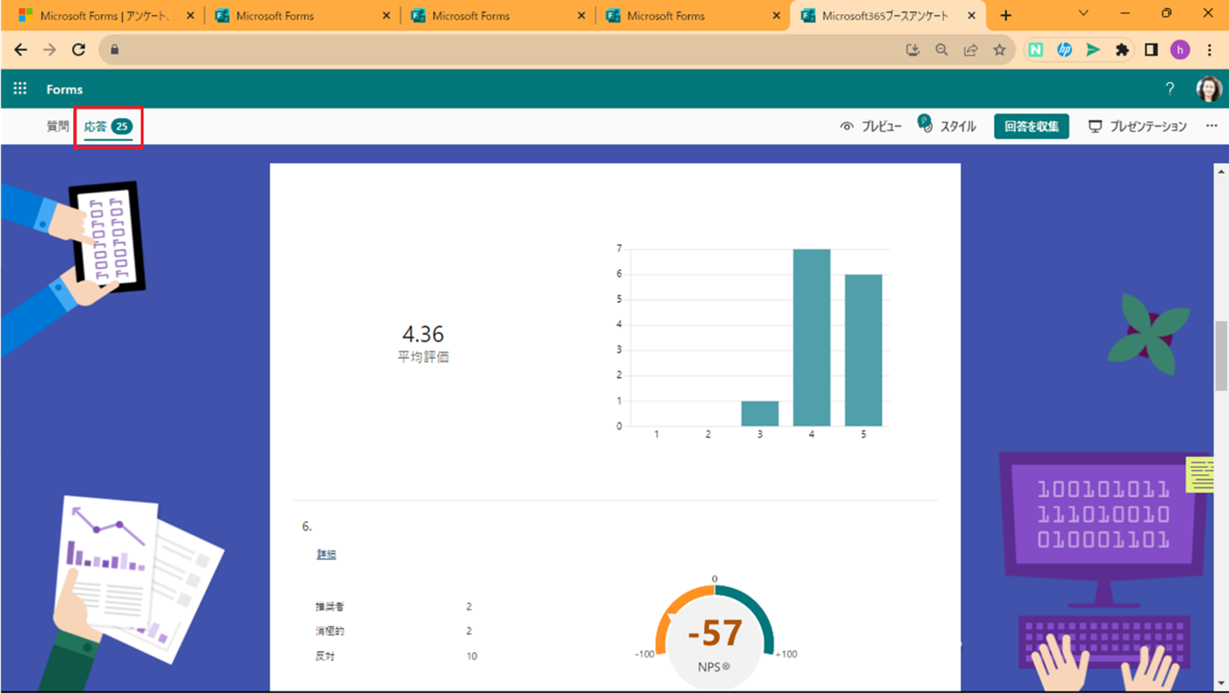Image resolution: width=1229 pixels, height=694 pixels.
Task: Expand the tab search chevron
Action: (1083, 14)
